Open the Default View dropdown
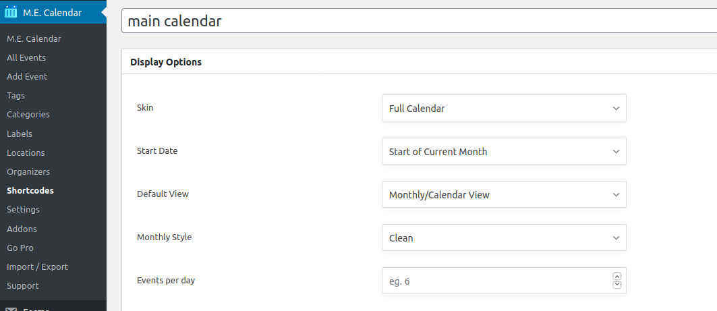717x311 pixels. (504, 194)
